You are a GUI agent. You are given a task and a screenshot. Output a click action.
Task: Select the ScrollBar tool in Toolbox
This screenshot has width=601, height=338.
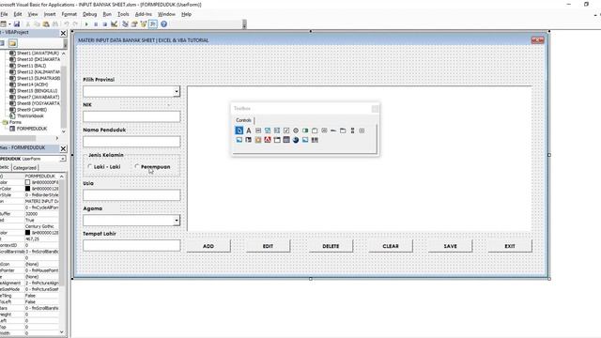coord(352,131)
